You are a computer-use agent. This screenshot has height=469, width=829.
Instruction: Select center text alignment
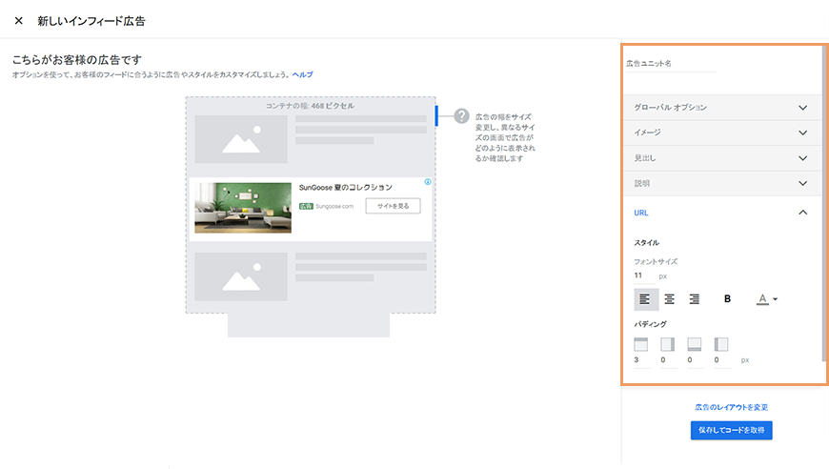pos(670,299)
